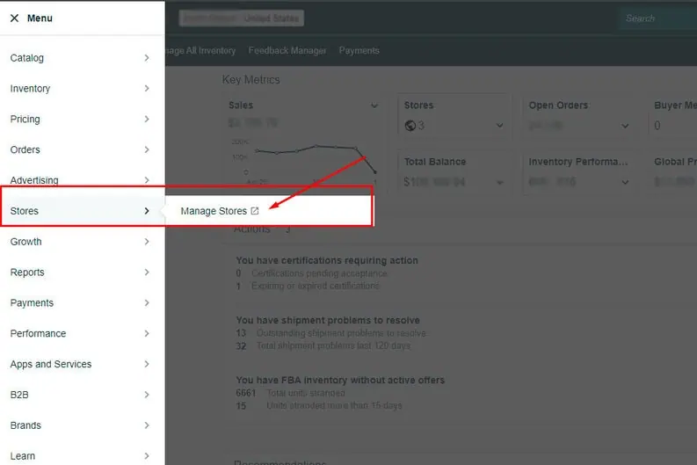This screenshot has height=465, width=697.
Task: Open the Apps and Services menu item
Action: [83, 364]
